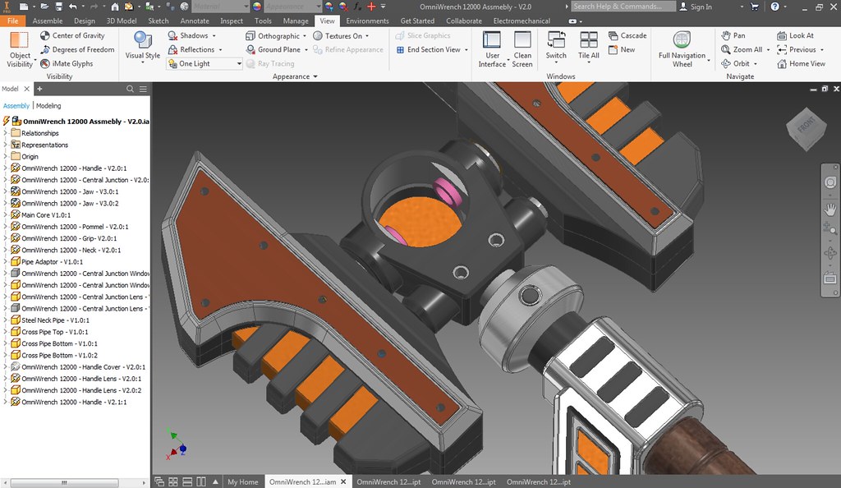
Task: Click the Open folder icon in quick access toolbar
Action: click(x=44, y=7)
